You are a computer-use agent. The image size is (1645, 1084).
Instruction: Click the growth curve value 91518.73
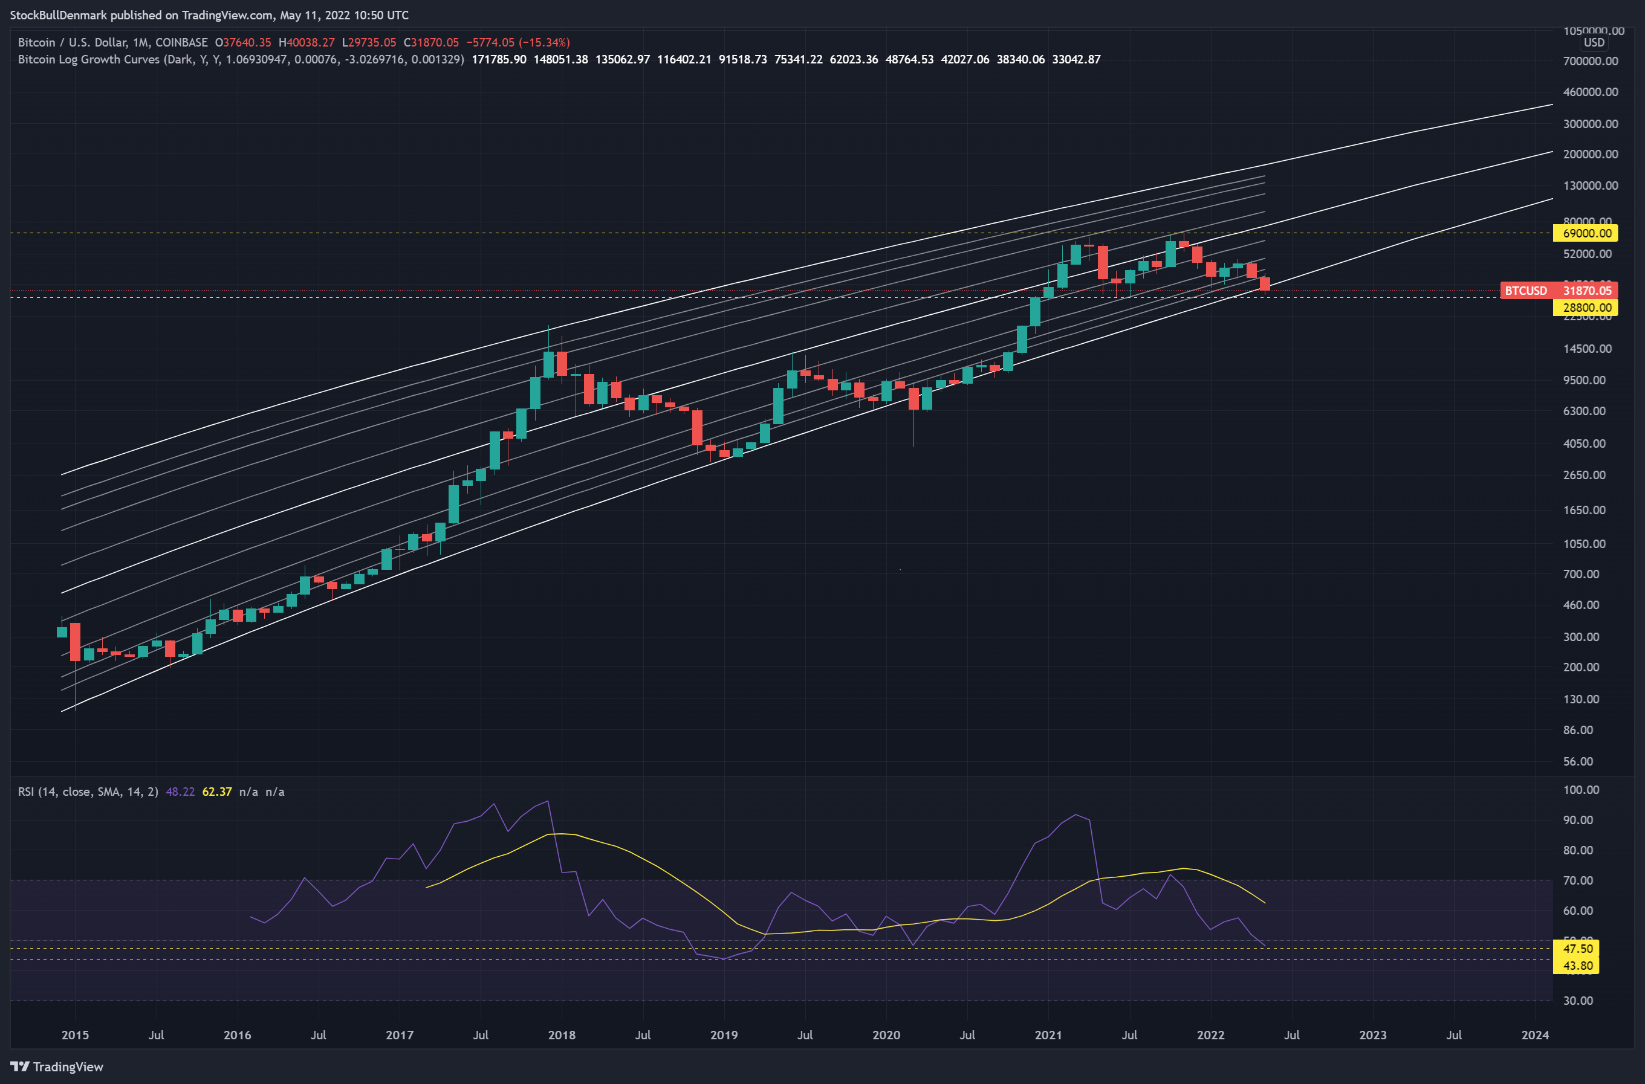[x=743, y=59]
